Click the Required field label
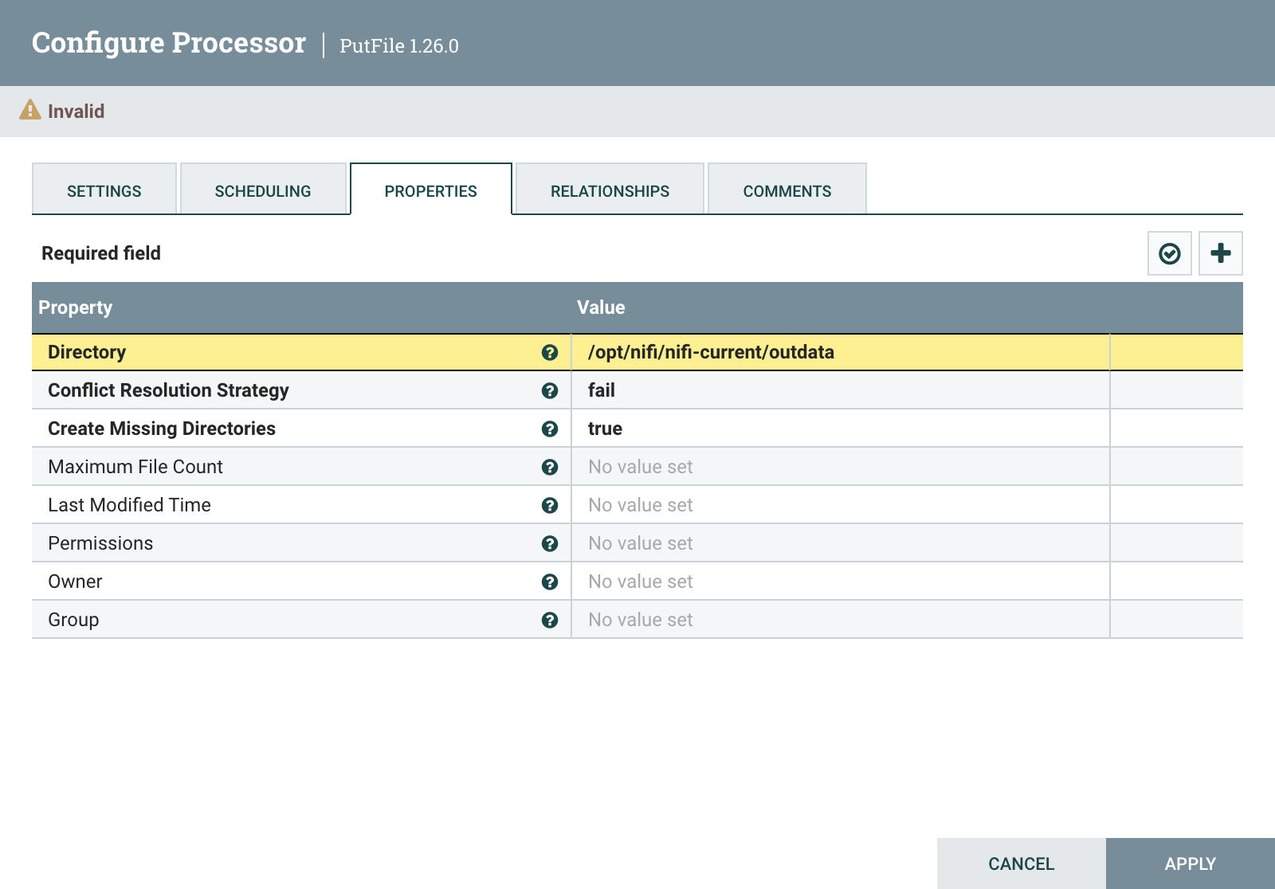The image size is (1275, 889). [101, 253]
